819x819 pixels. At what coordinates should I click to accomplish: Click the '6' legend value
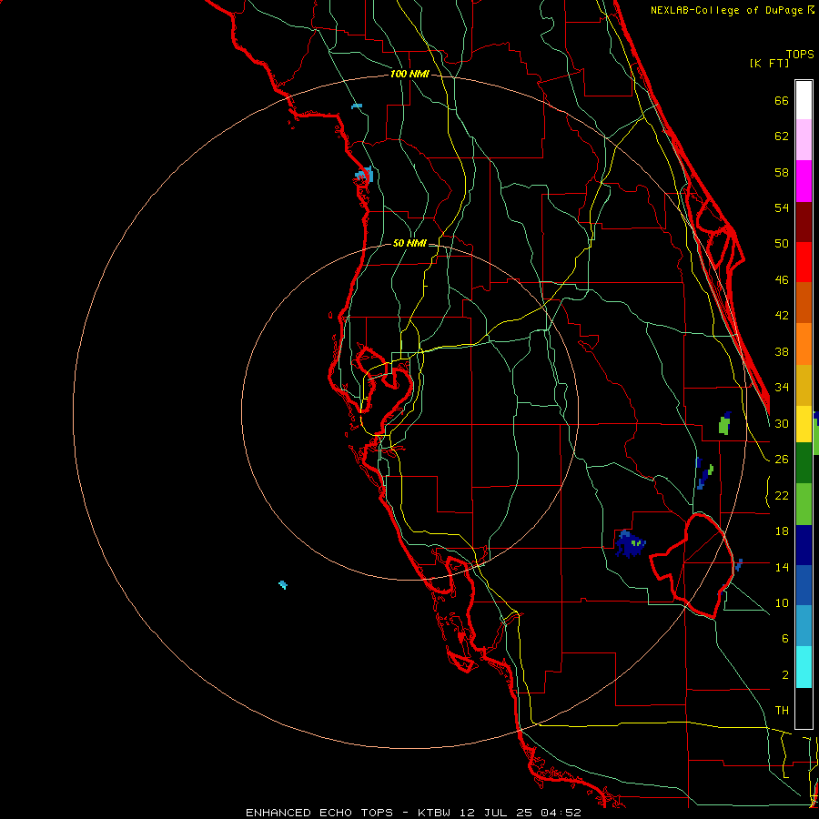pyautogui.click(x=784, y=638)
